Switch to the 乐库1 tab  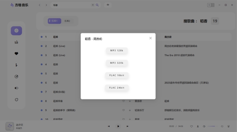55,21
